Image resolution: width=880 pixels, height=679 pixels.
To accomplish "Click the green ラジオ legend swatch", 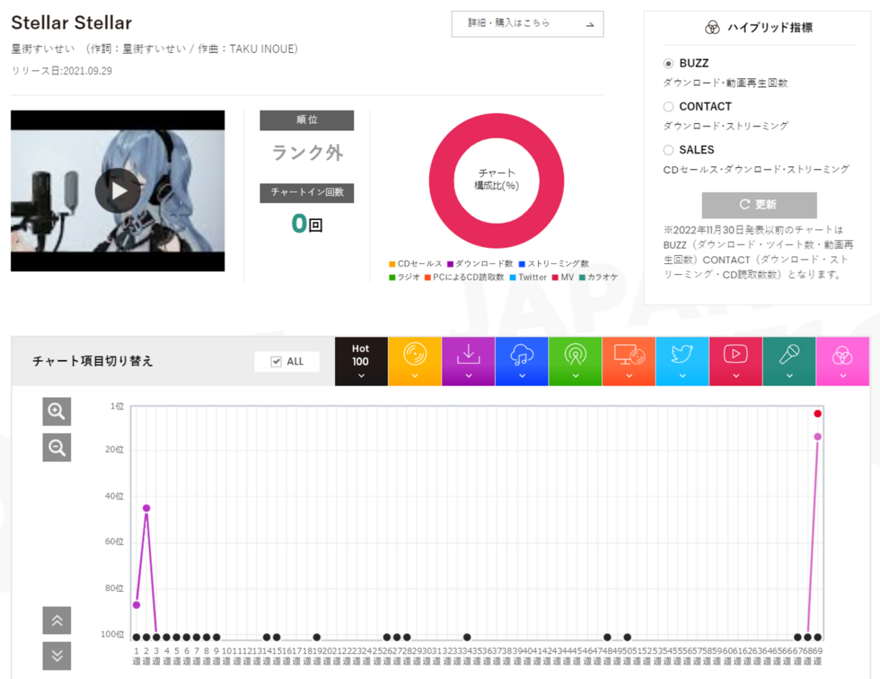I will [x=392, y=278].
